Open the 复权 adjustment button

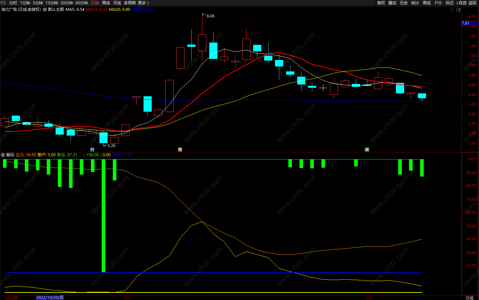381,3
